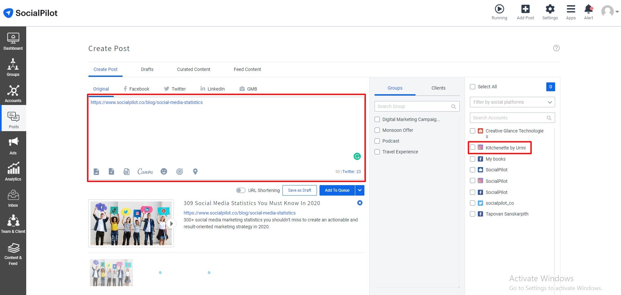
Task: Click the video upload icon in editor
Action: [111, 172]
